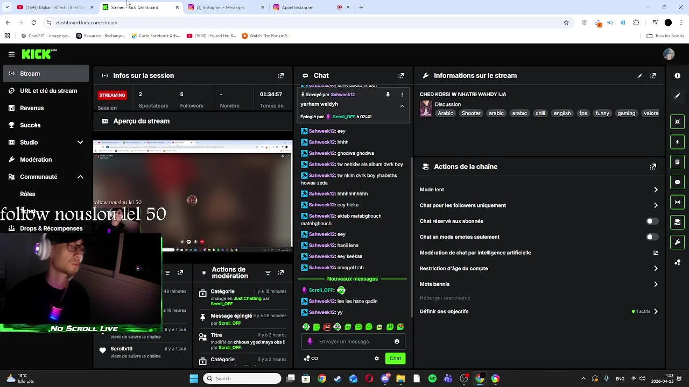
Task: Collapse the pinned message with the chevron
Action: click(x=402, y=106)
